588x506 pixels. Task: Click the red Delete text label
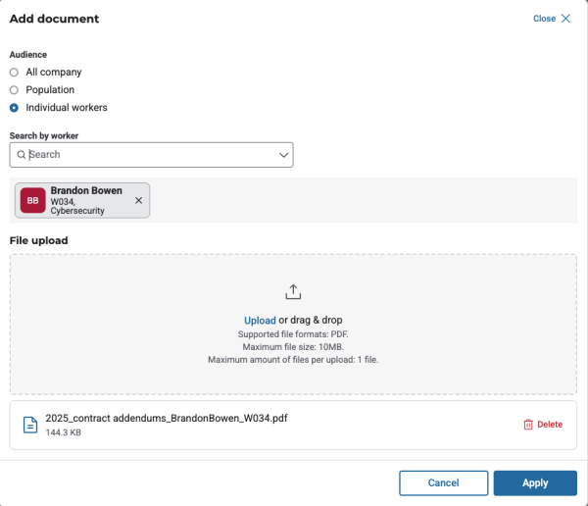coord(550,425)
